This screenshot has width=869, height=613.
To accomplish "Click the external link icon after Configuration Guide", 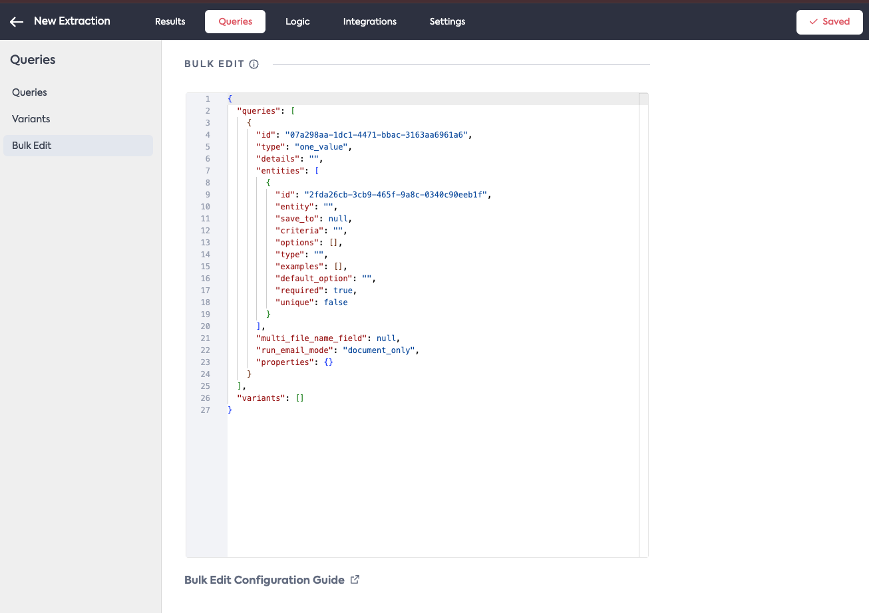I will pos(355,580).
